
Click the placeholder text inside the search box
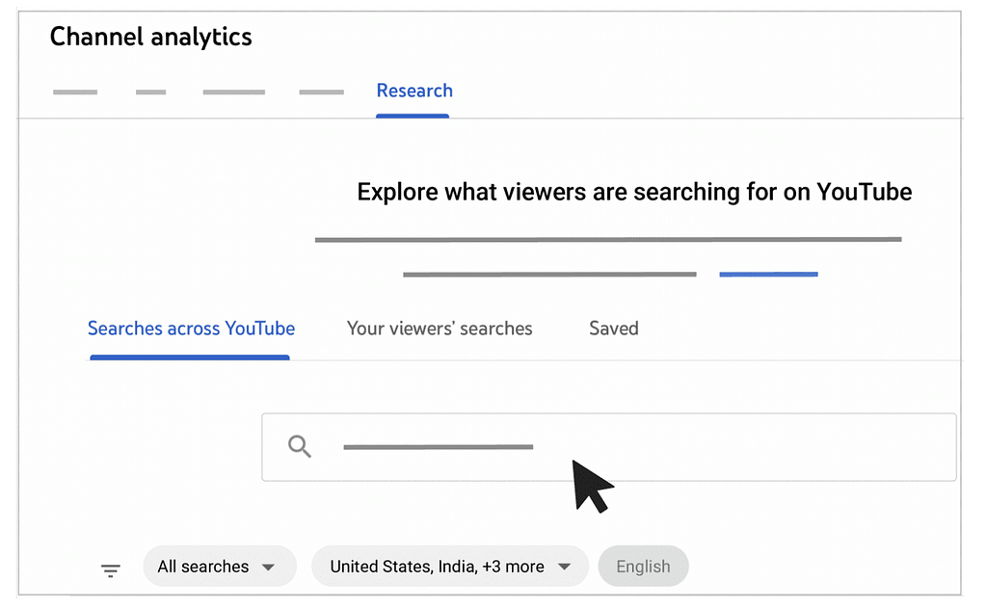pos(439,447)
